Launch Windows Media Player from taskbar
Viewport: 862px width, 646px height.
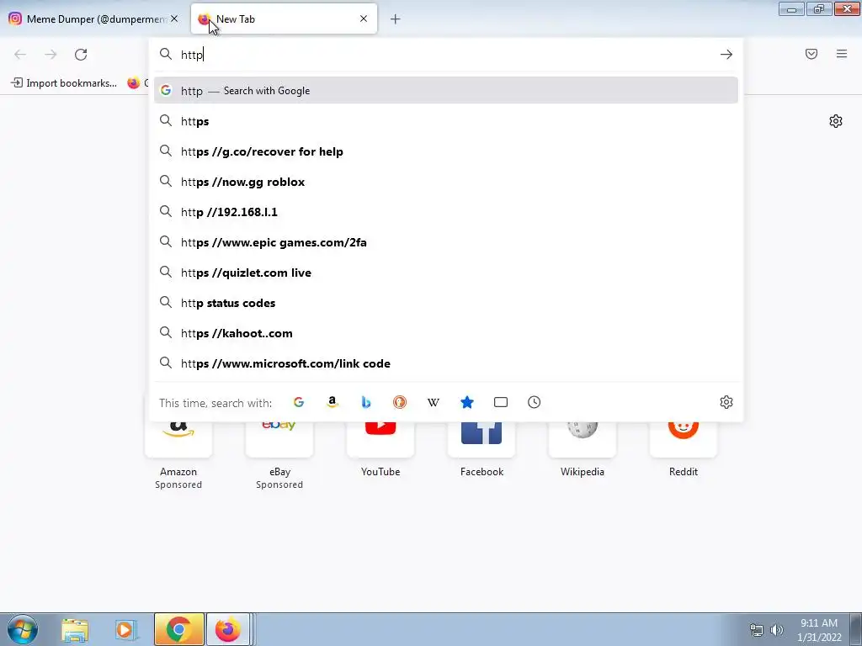126,629
